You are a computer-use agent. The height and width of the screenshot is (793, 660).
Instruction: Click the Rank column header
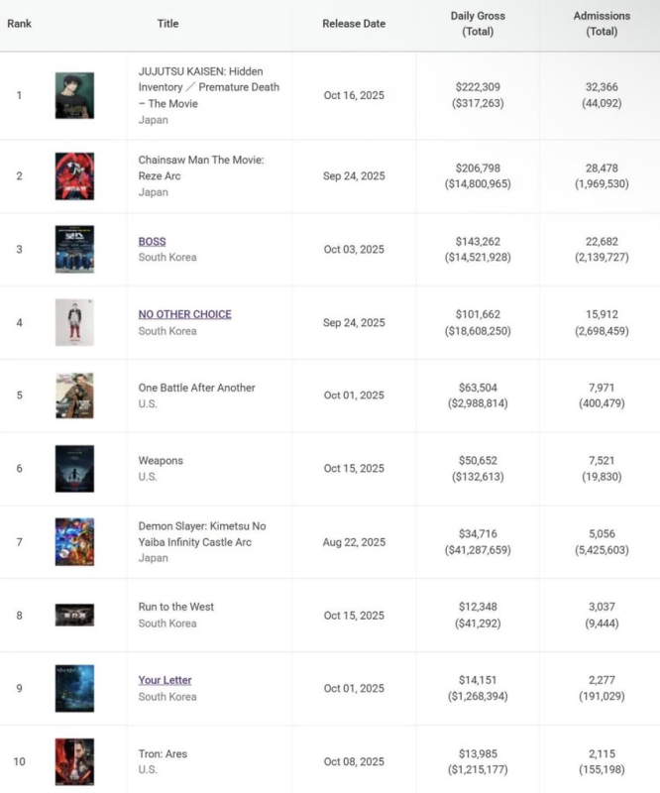[x=19, y=24]
